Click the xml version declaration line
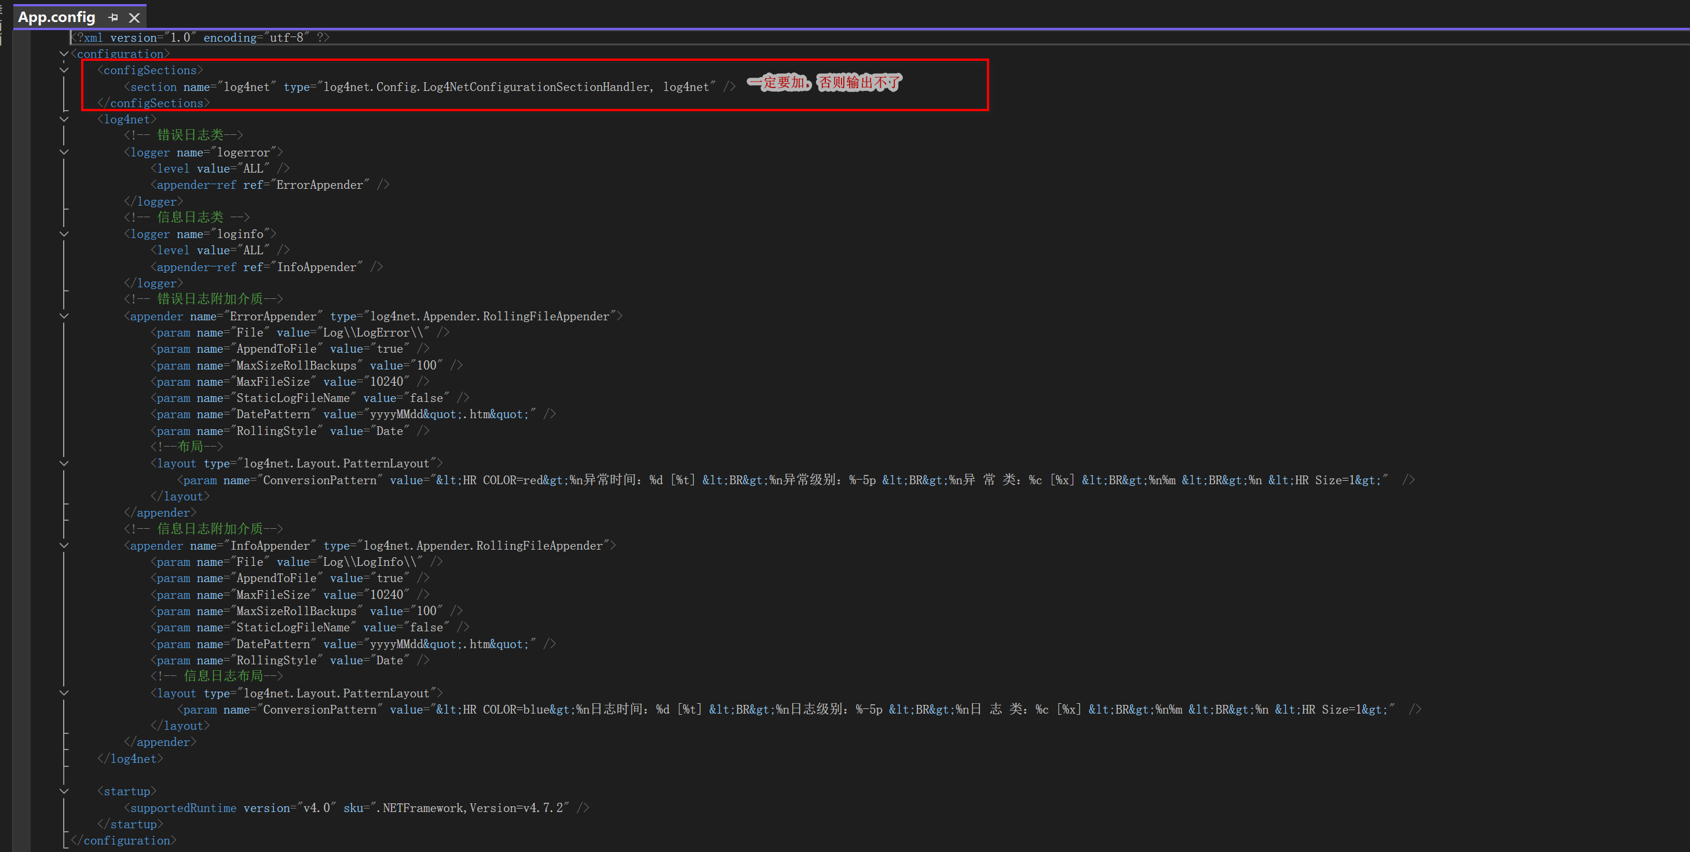The image size is (1690, 852). [201, 38]
